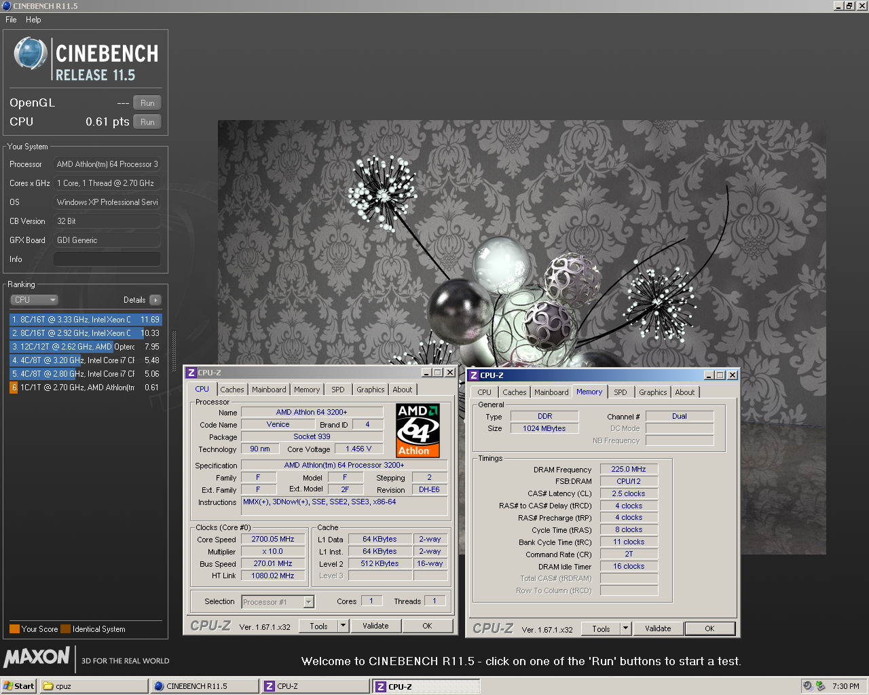Open the SPD tab in left CPU-Z

[x=338, y=390]
